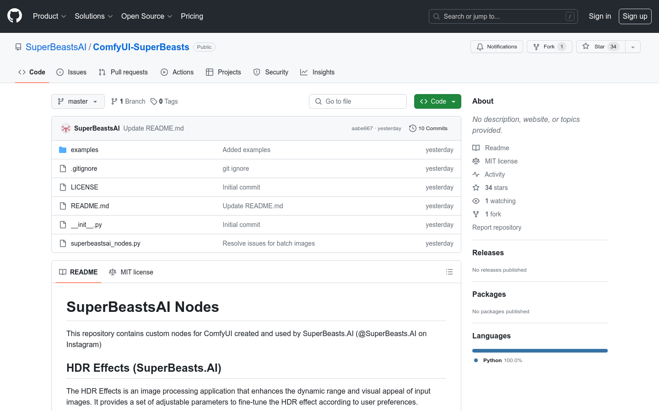The image size is (659, 411).
Task: Focus the Search or jump to field
Action: 503,16
